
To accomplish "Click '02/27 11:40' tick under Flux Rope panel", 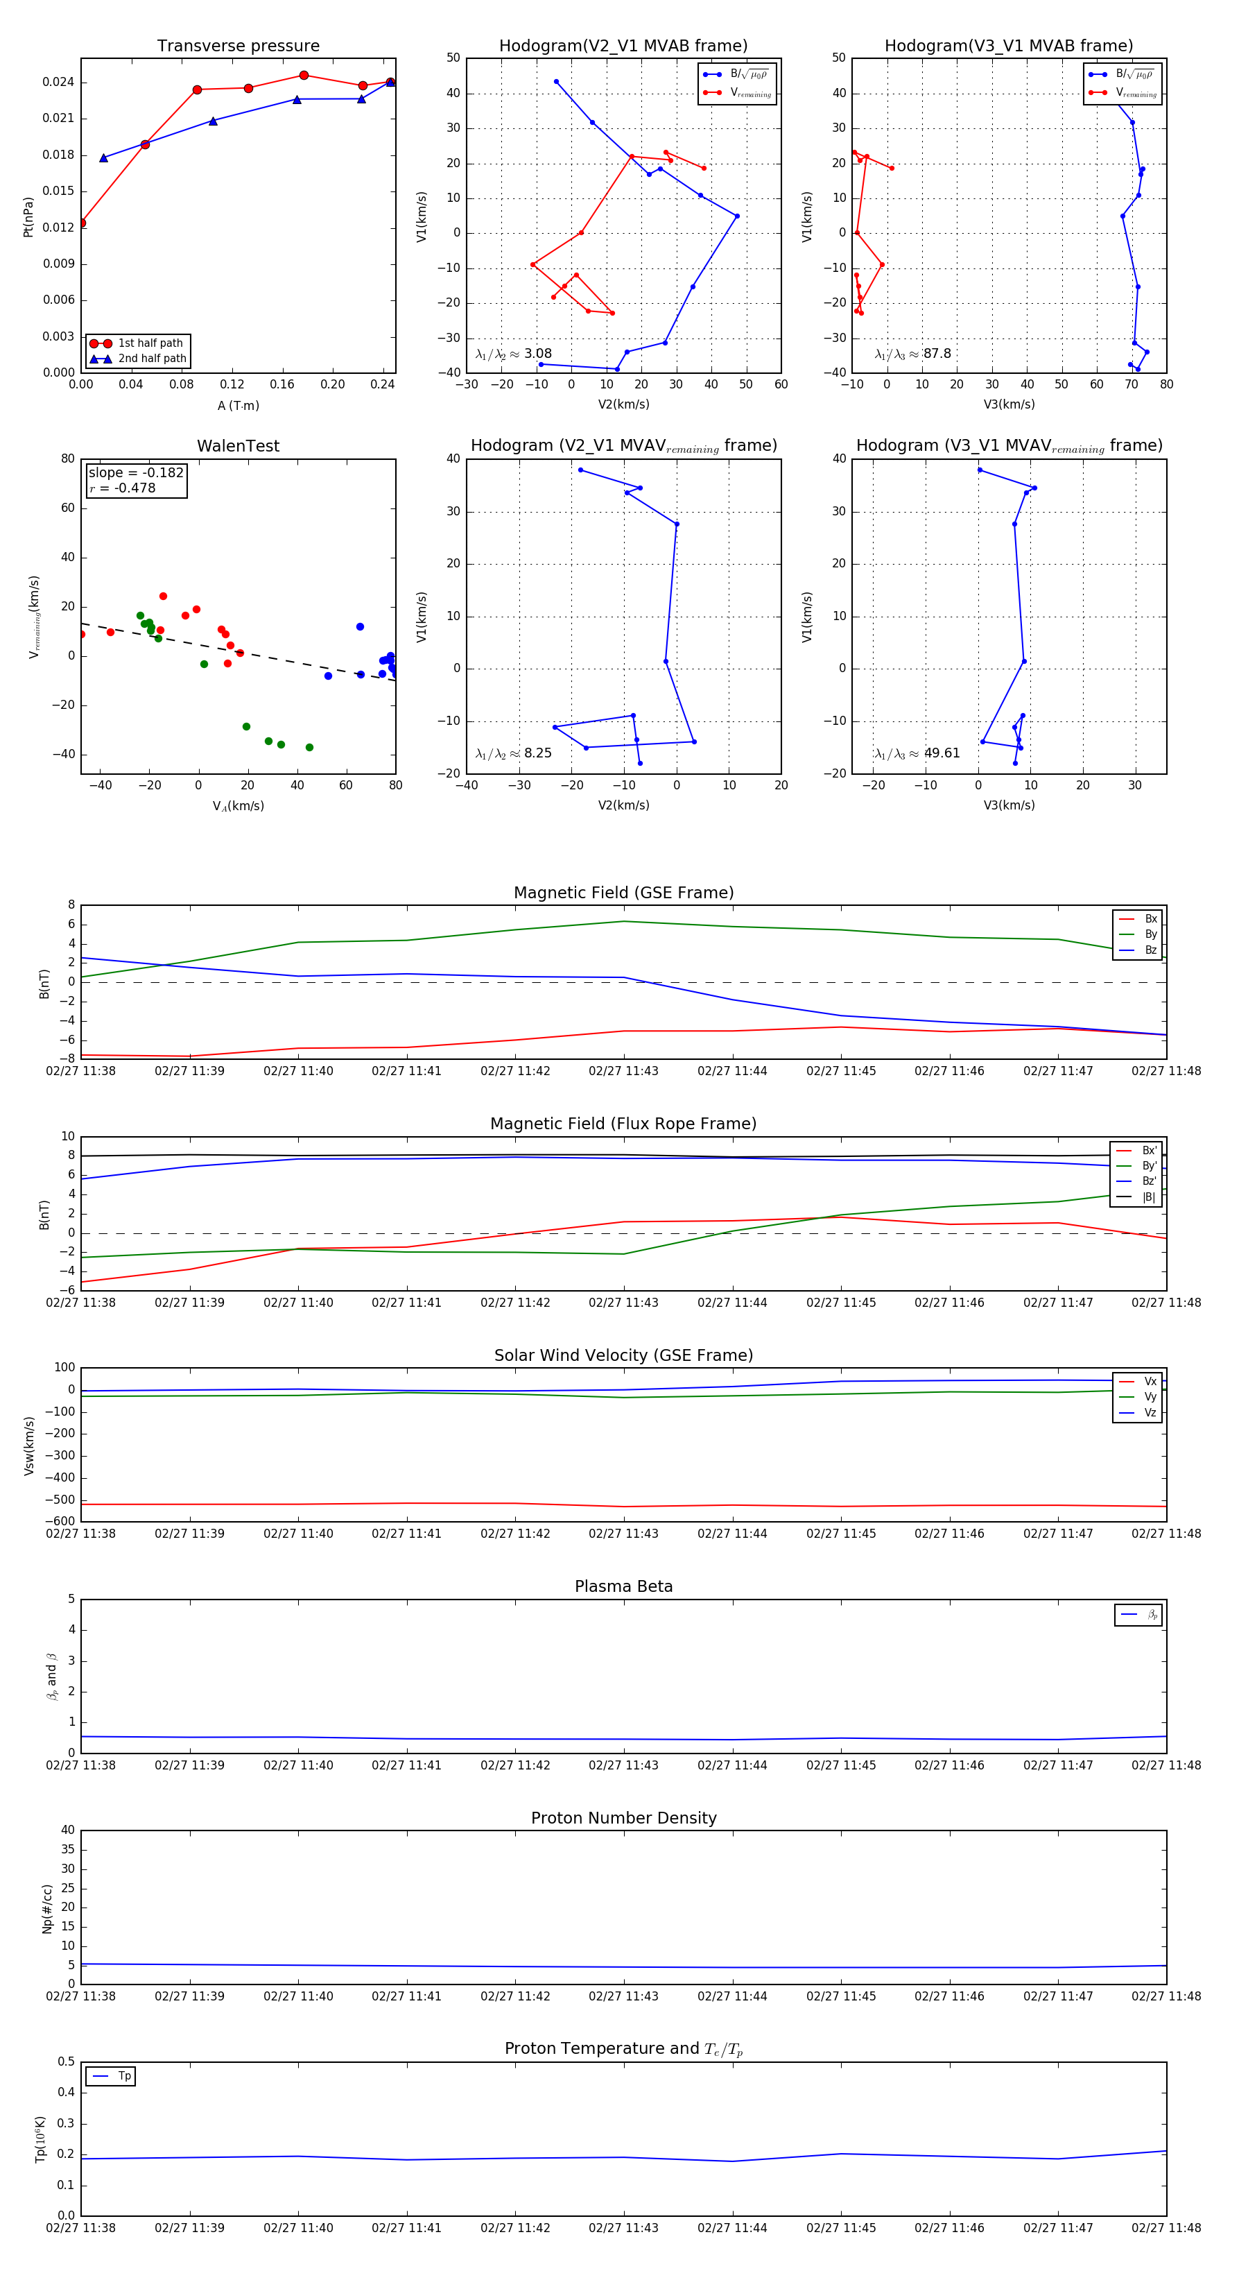I will tap(298, 1303).
